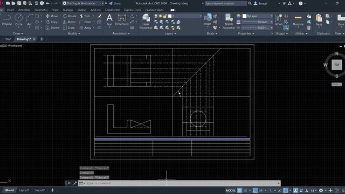The height and width of the screenshot is (194, 345).
Task: Click the Plot printer icon in toolbar
Action: click(x=42, y=3)
